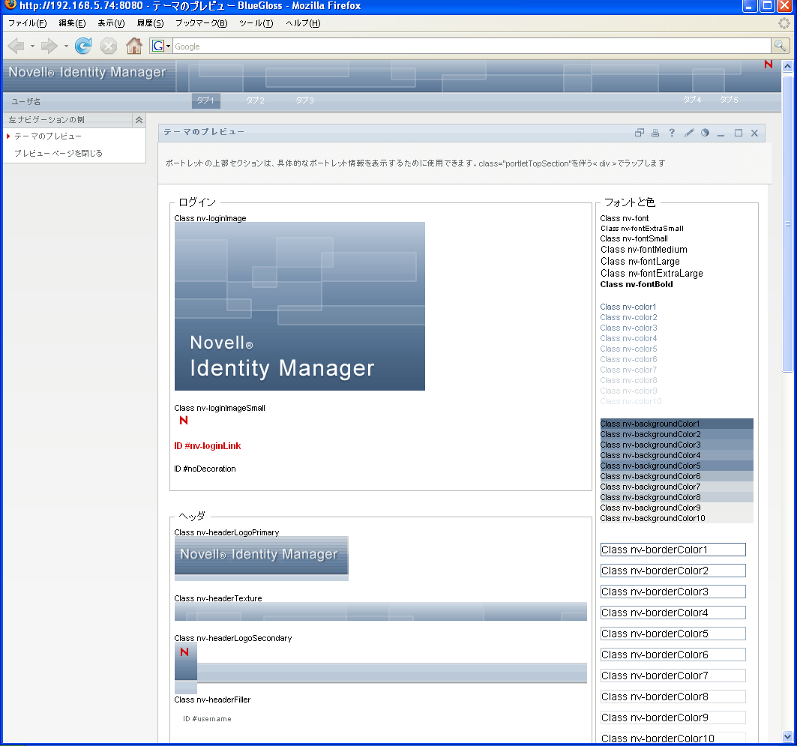Go to the Home page icon
Screen dimensions: 797x746
[x=134, y=46]
